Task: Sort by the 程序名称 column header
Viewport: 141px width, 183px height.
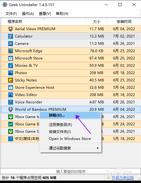Action: coord(43,22)
